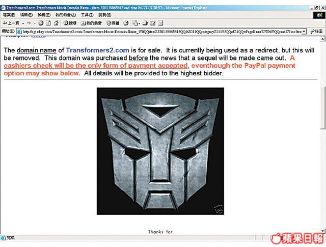Stop page loading with Stop icon
The width and height of the screenshot is (326, 247).
(41, 23)
